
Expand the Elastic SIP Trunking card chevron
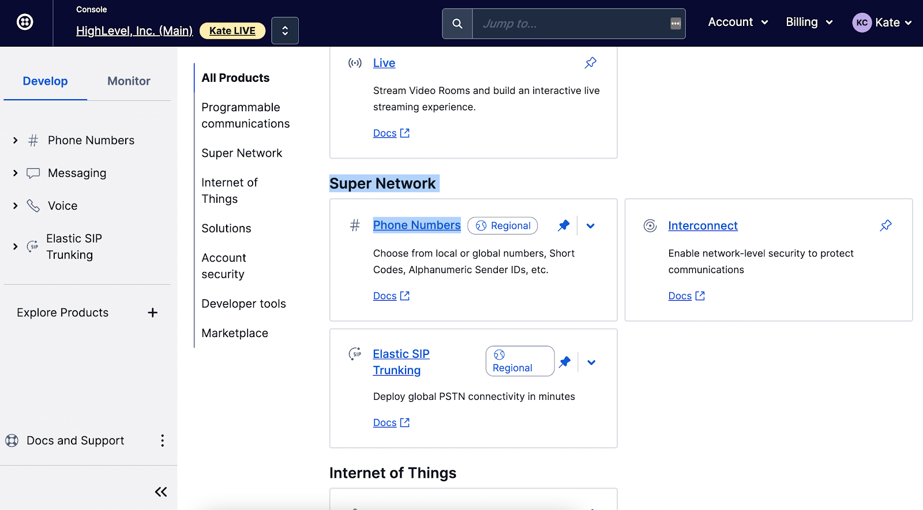pos(591,362)
